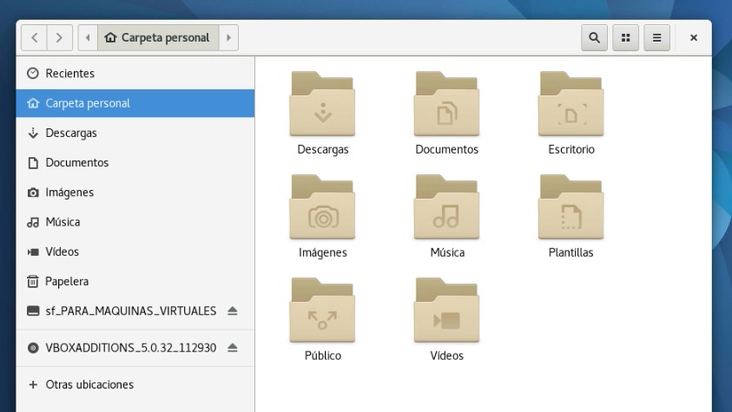Open the hamburger options menu
Screen dimensions: 732x412
tap(656, 38)
